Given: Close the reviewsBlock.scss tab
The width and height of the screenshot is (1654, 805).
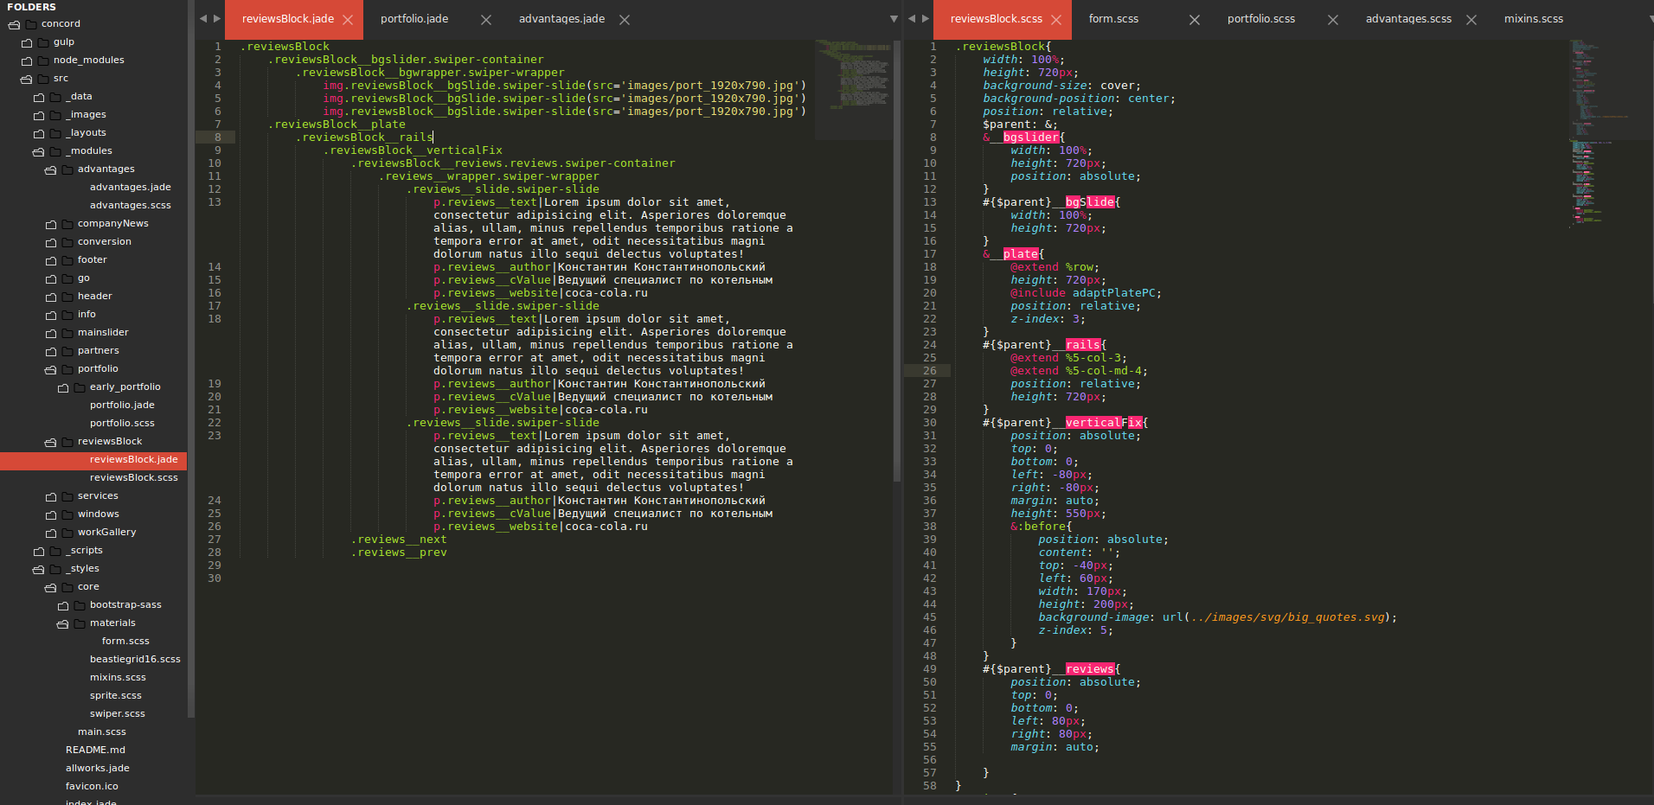Looking at the screenshot, I should pos(1056,20).
